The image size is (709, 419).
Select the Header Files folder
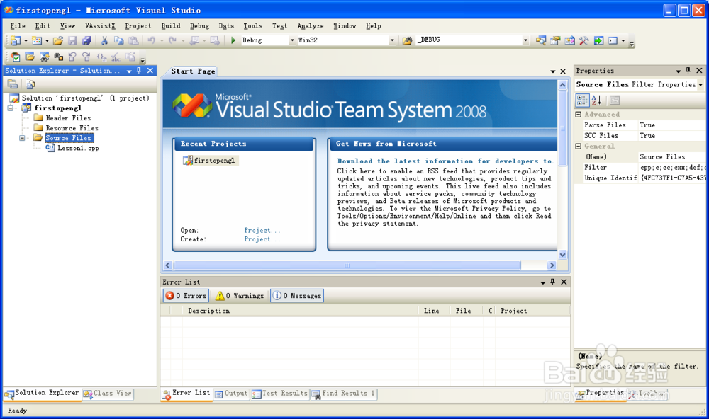point(68,117)
